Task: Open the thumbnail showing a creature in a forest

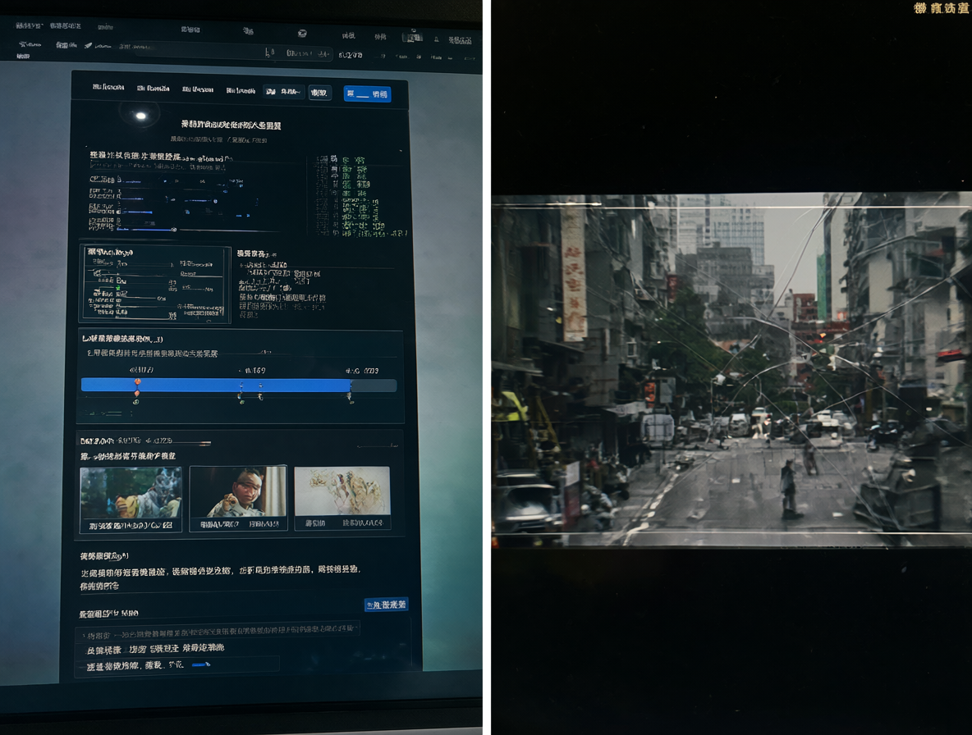Action: coord(131,499)
